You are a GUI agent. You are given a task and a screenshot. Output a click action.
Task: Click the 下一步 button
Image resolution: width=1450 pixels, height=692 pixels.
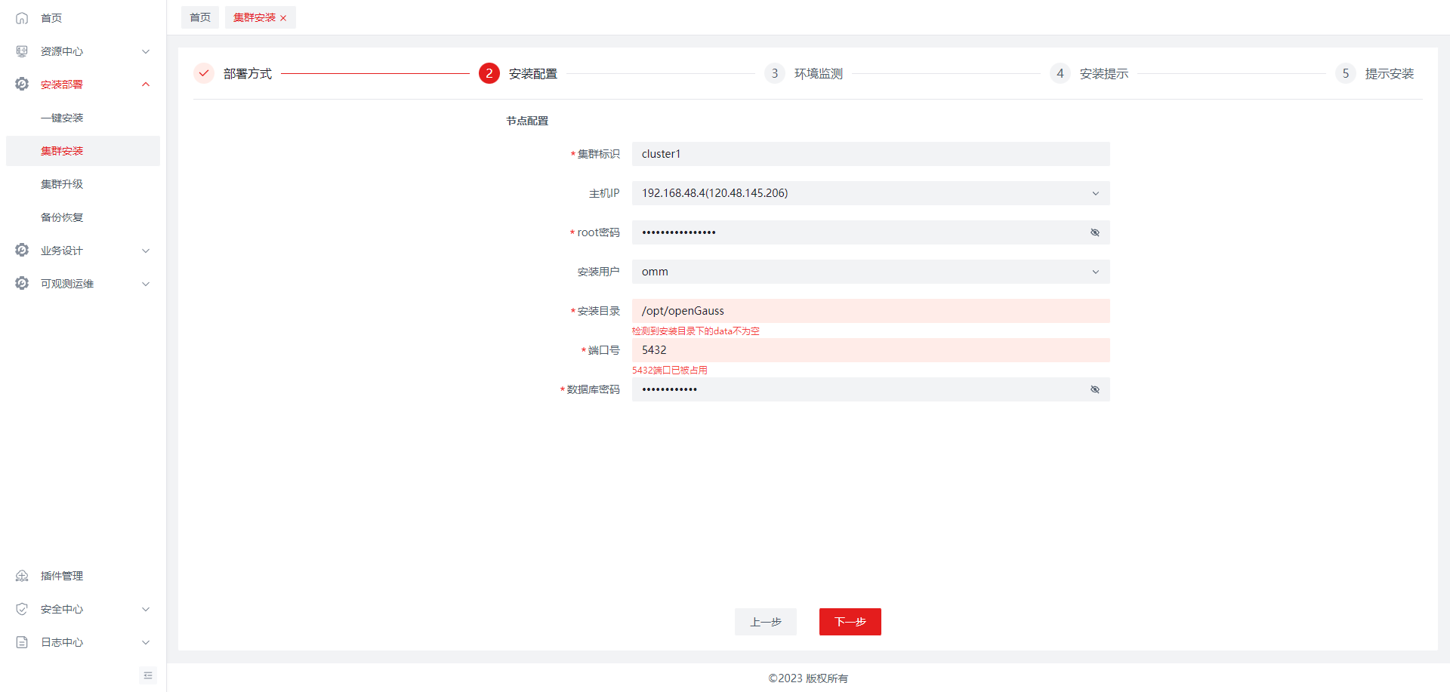pos(850,622)
